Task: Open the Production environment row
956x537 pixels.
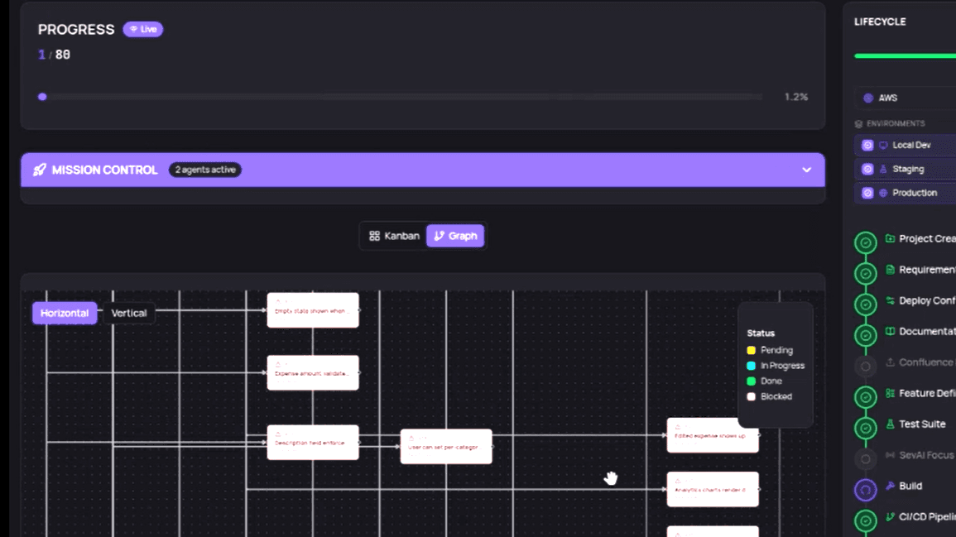Action: (x=906, y=194)
